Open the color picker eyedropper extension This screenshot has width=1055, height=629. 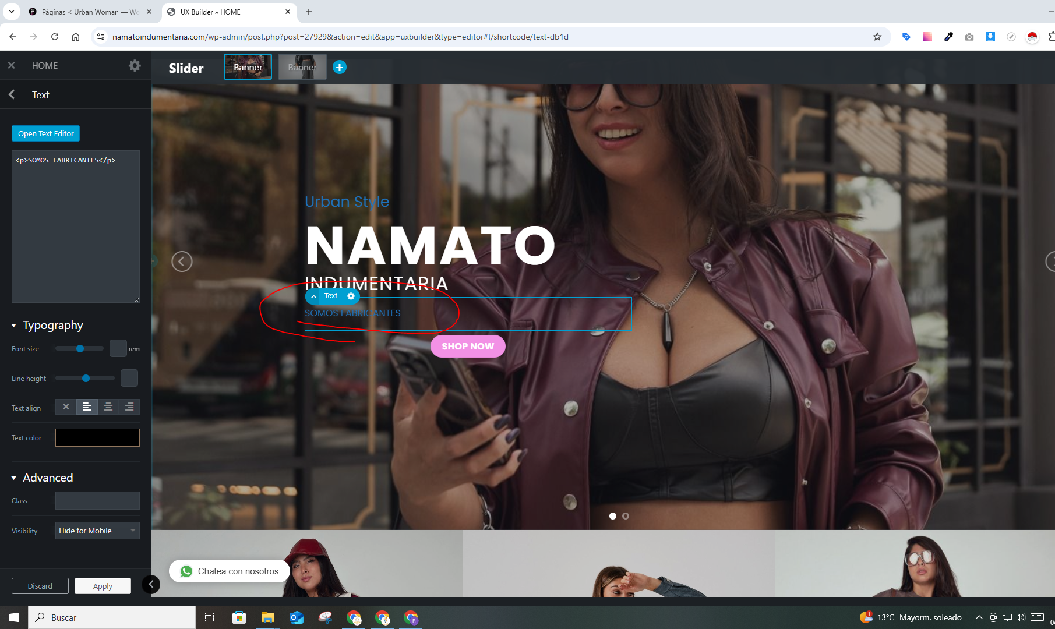pos(948,37)
